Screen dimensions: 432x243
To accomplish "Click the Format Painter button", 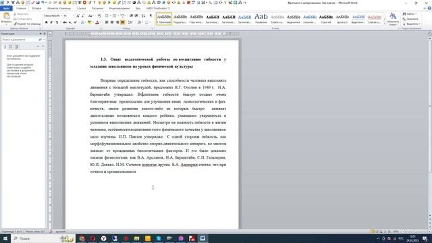I will pyautogui.click(x=27, y=24).
